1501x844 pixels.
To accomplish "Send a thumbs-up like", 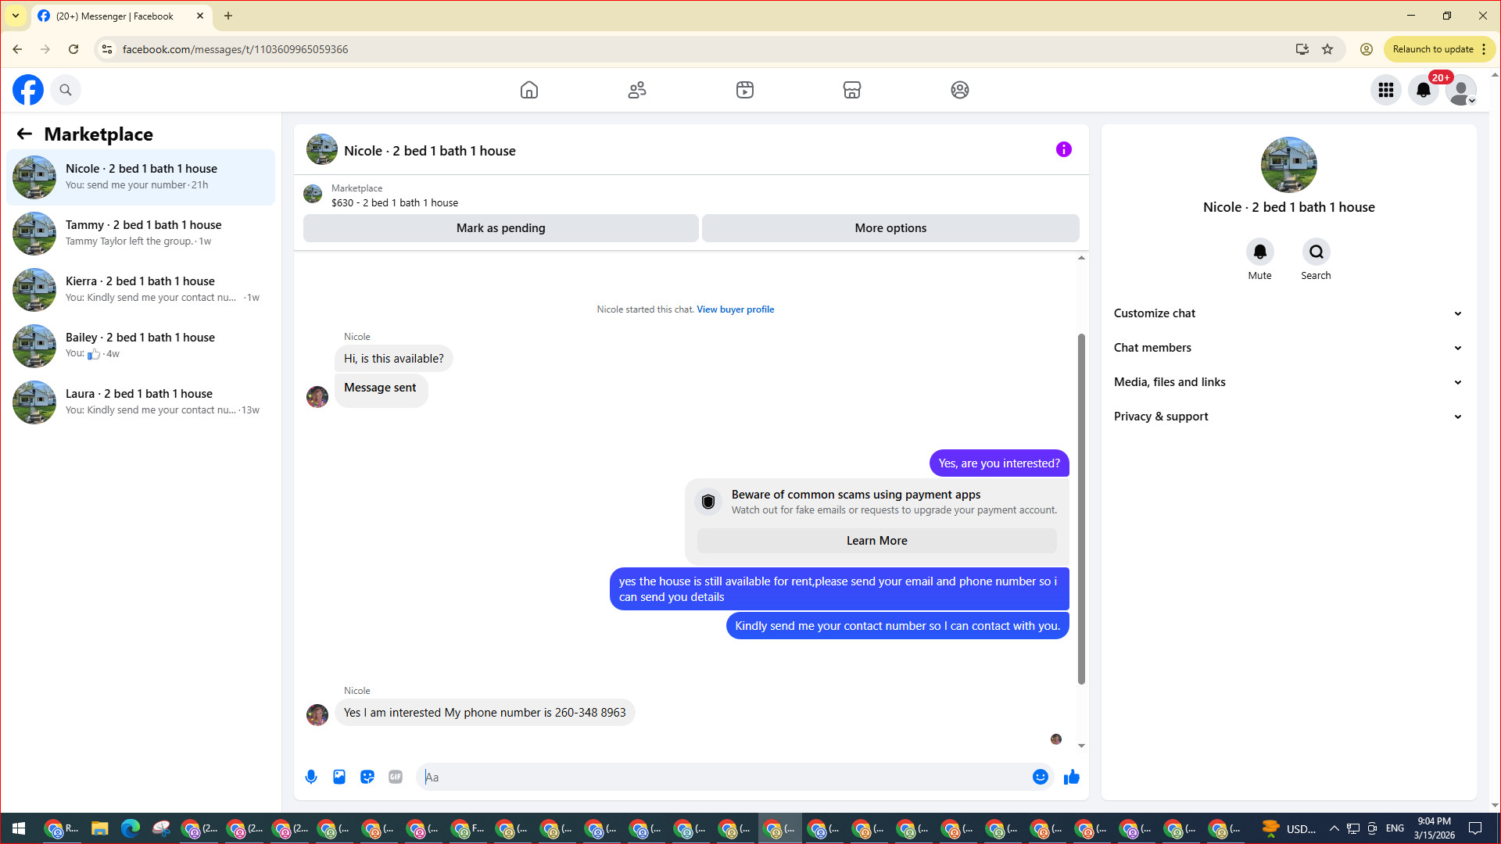I will [x=1072, y=777].
